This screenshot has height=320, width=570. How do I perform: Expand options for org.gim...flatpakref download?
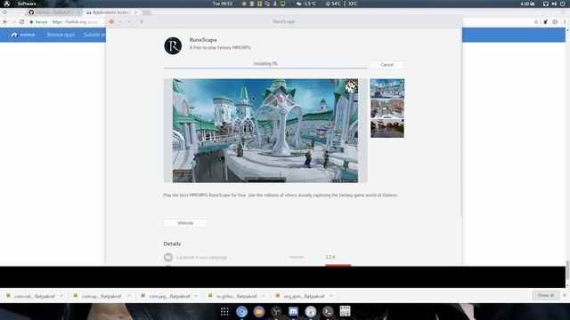(330, 296)
